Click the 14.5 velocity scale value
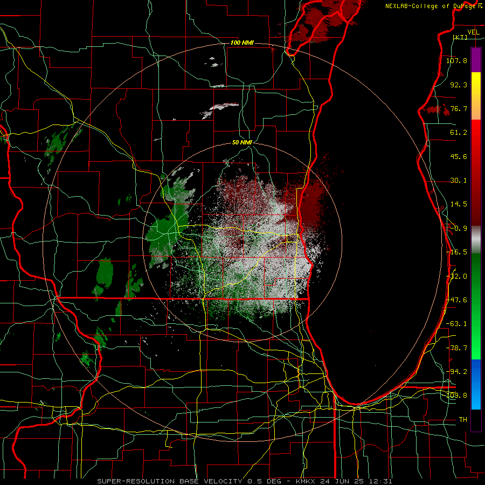The height and width of the screenshot is (485, 485). coord(459,204)
